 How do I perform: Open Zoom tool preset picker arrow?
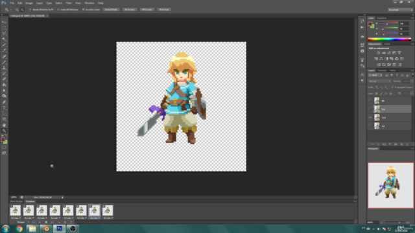click(x=11, y=10)
